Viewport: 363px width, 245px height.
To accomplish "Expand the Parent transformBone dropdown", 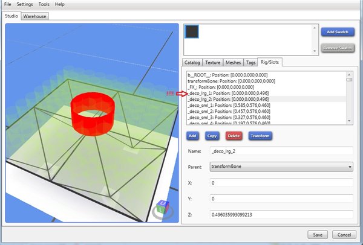I will [x=281, y=167].
